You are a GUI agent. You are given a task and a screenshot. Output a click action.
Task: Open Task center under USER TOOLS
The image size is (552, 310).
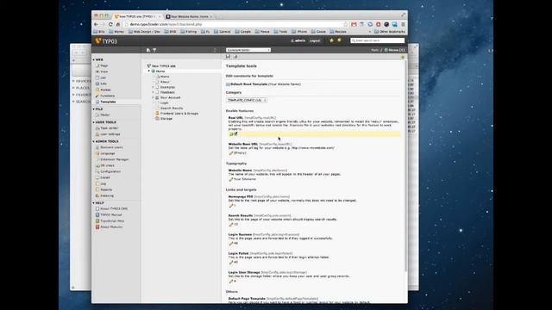109,128
